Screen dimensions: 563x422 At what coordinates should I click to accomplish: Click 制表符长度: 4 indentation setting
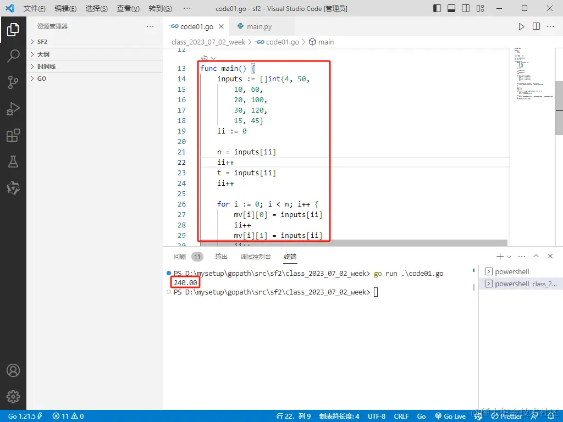[x=339, y=416]
